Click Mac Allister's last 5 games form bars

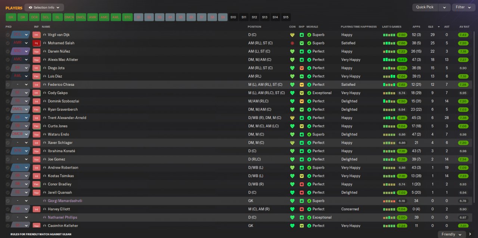click(389, 60)
